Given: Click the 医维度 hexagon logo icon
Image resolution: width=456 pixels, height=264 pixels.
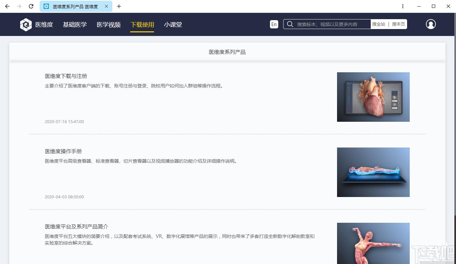Looking at the screenshot, I should click(26, 24).
